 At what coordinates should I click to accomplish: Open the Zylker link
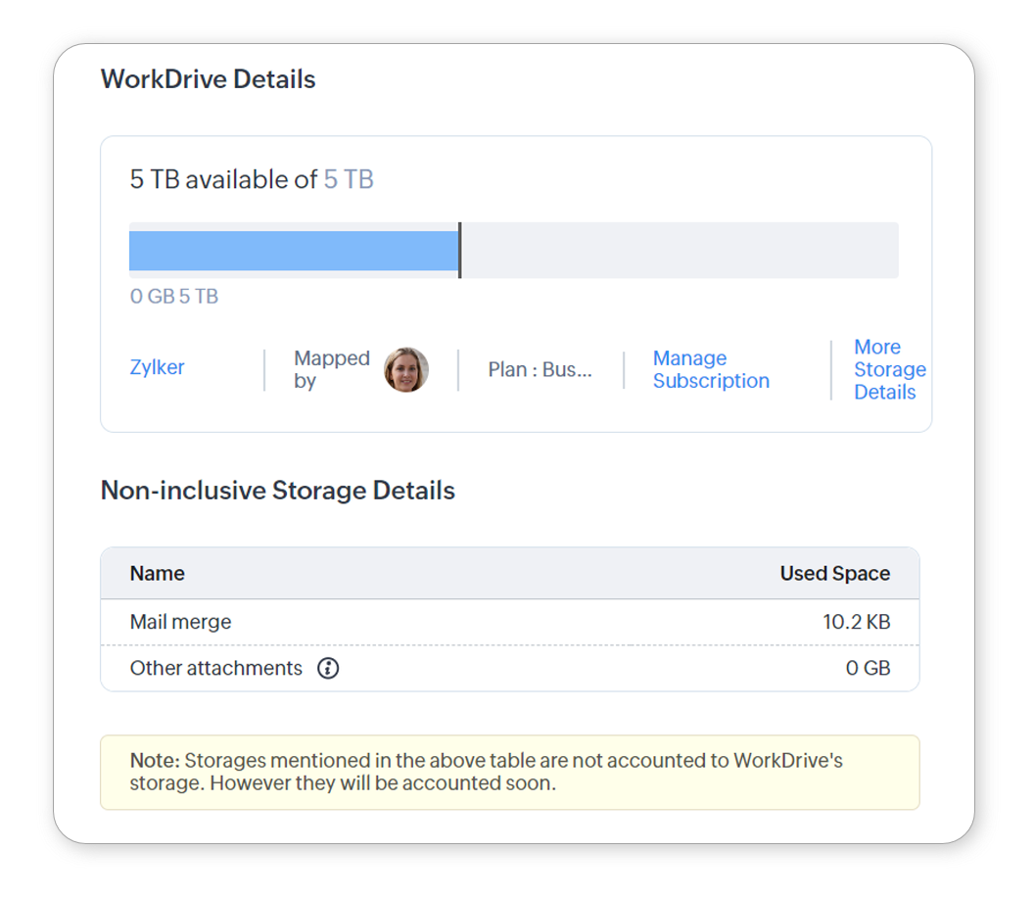coord(157,367)
